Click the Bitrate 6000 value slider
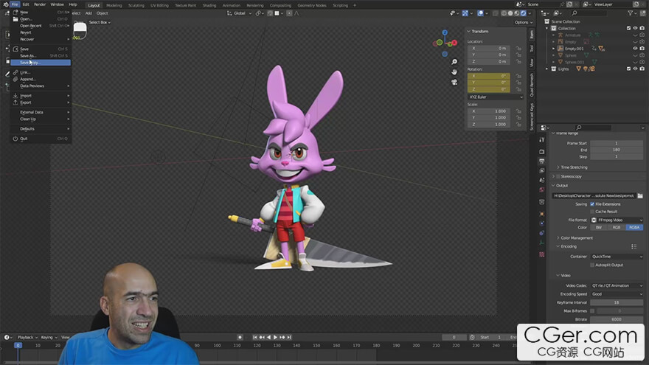649x365 pixels. (x=617, y=319)
